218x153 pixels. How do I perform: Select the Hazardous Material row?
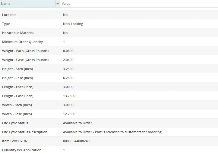coord(18,33)
